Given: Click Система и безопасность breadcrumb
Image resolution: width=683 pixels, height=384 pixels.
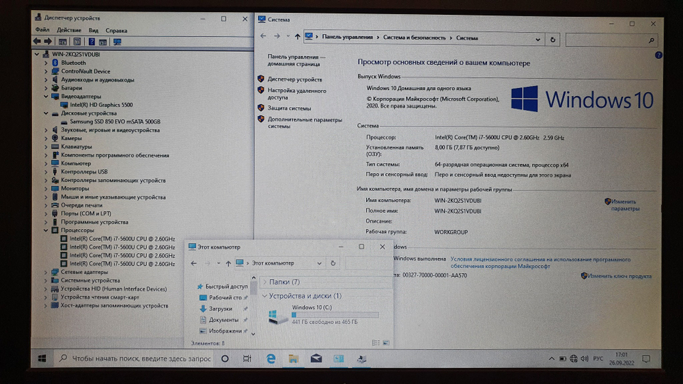Looking at the screenshot, I should (x=415, y=38).
